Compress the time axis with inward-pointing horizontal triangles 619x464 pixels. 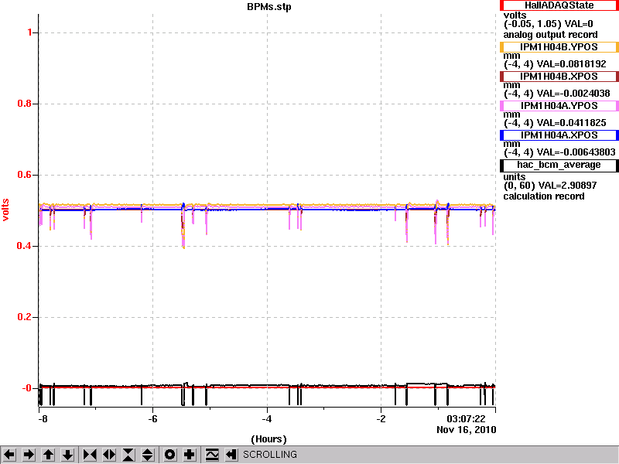[90, 455]
